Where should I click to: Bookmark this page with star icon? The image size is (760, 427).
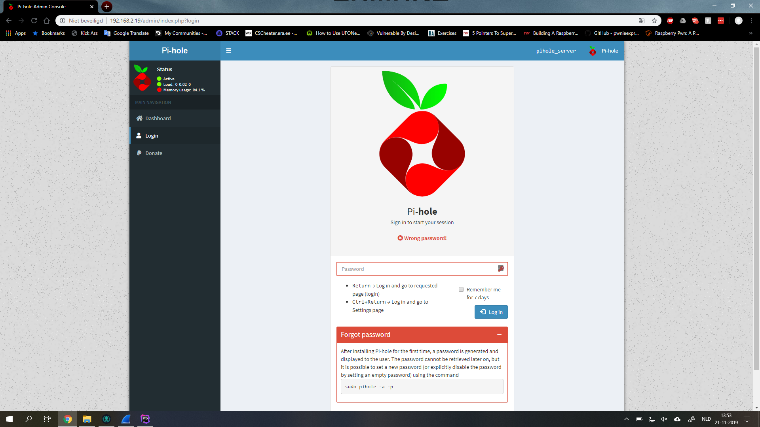click(x=654, y=21)
